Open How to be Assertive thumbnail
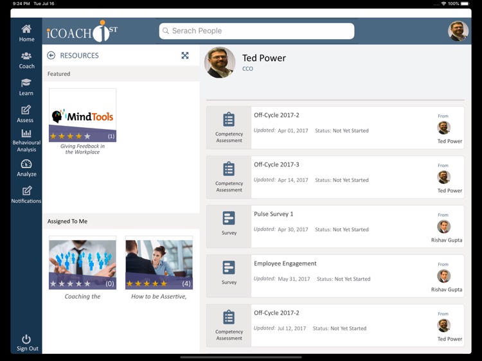Screen dimensions: 482x361 coord(159,263)
